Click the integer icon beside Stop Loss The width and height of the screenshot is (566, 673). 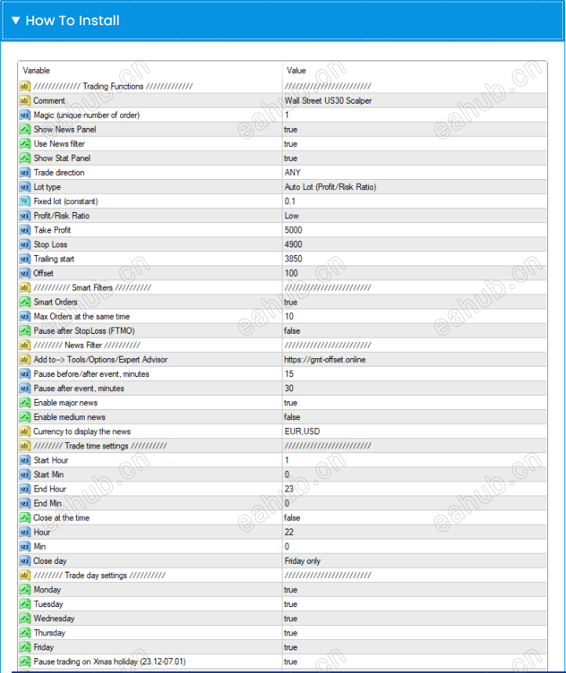pos(25,245)
